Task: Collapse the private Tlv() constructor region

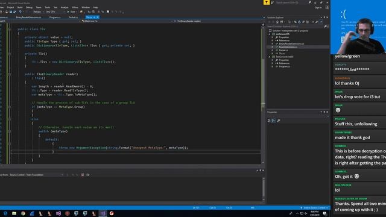Action: pos(9,54)
